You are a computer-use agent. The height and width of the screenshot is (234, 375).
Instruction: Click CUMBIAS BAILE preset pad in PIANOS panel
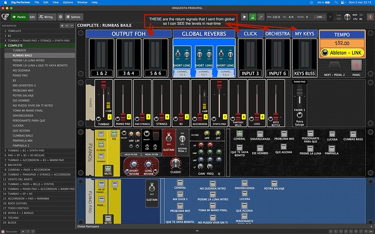(353, 134)
